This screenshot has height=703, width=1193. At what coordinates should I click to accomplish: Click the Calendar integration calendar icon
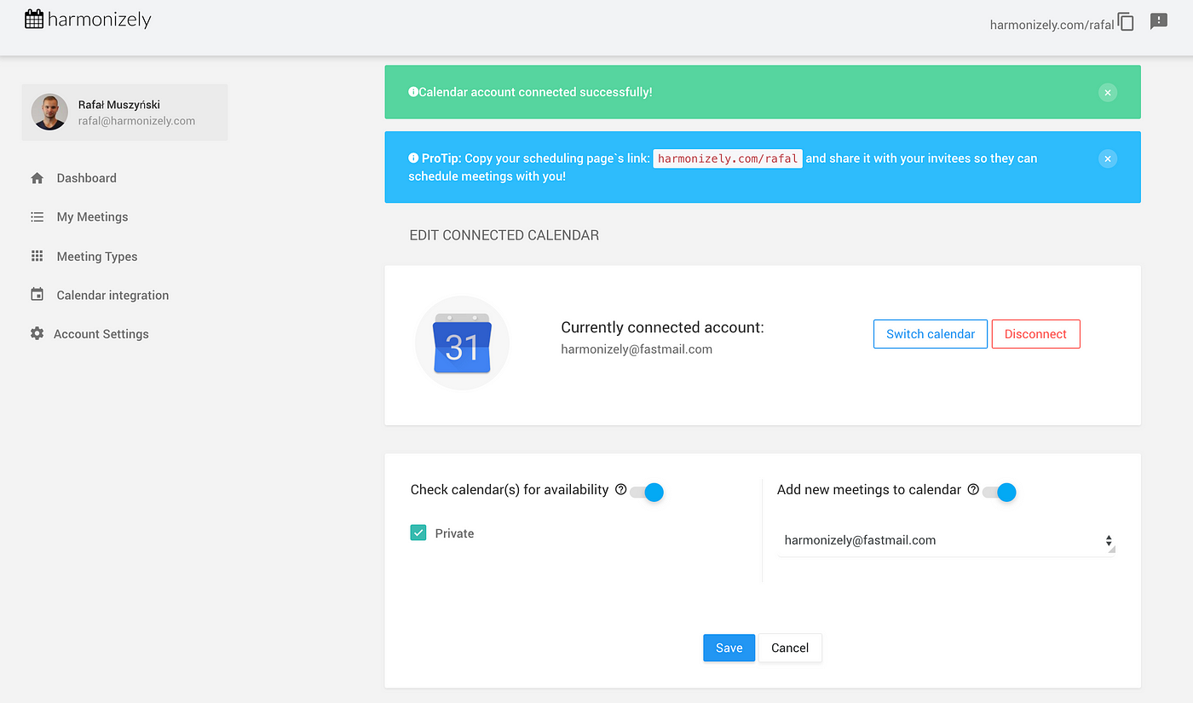pyautogui.click(x=37, y=295)
